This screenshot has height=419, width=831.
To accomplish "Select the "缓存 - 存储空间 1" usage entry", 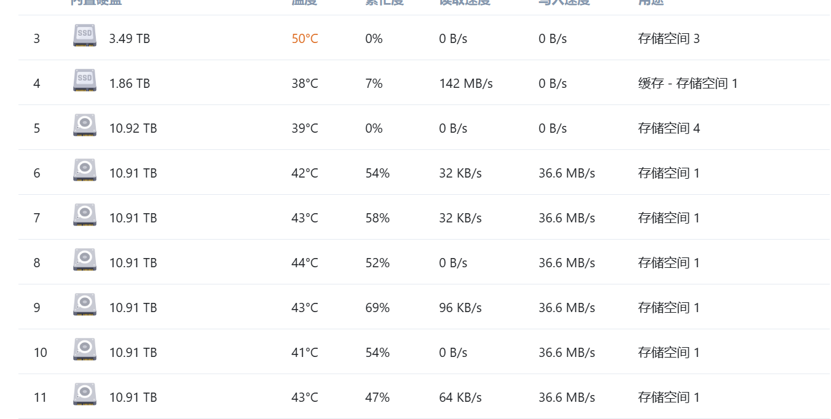I will click(x=688, y=84).
